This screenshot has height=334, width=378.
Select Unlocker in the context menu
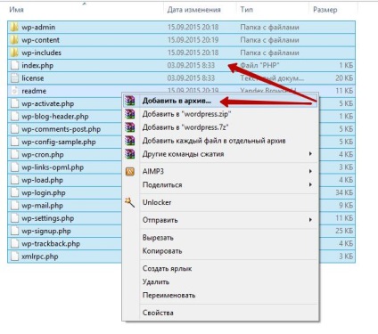(x=220, y=202)
